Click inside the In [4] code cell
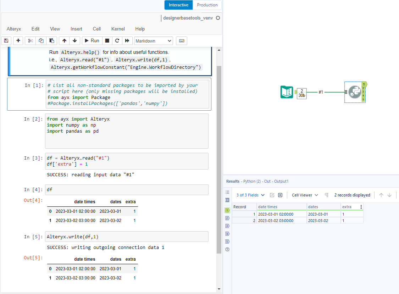This screenshot has height=294, width=399. point(126,190)
